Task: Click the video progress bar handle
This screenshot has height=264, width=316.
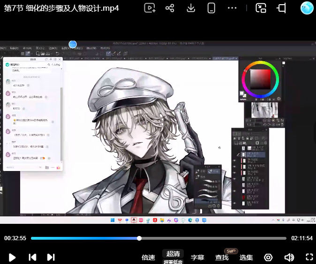Action: [x=139, y=238]
